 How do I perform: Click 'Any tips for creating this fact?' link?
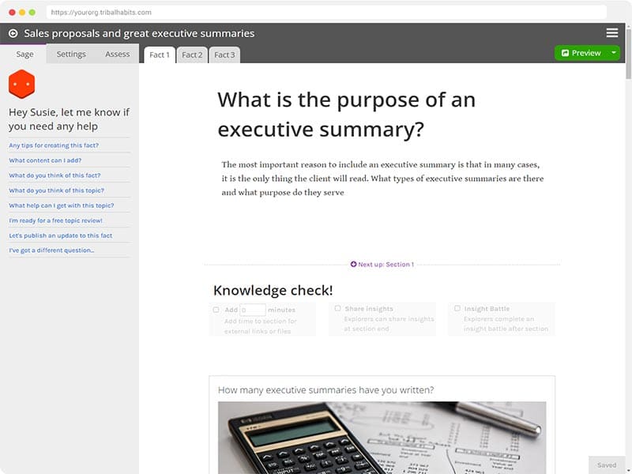47,145
